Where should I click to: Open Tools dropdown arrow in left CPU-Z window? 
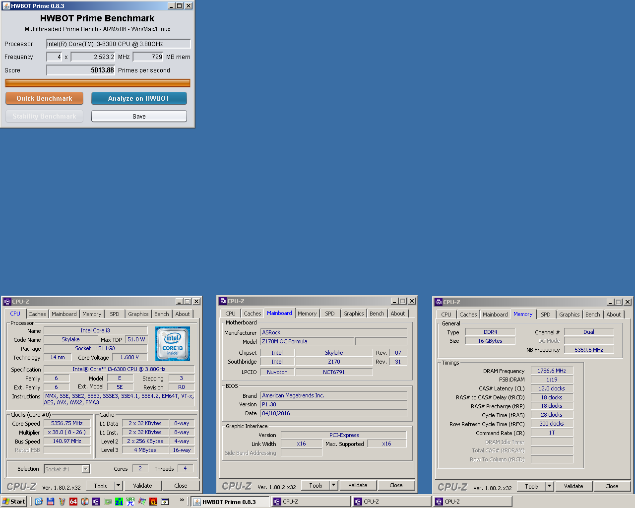(x=118, y=486)
